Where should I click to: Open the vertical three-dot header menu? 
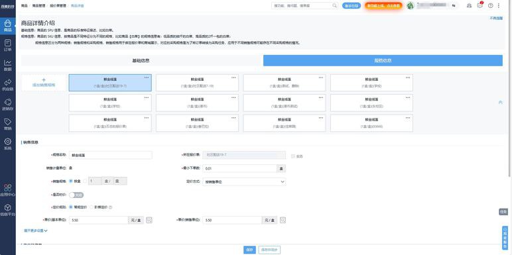pos(499,5)
